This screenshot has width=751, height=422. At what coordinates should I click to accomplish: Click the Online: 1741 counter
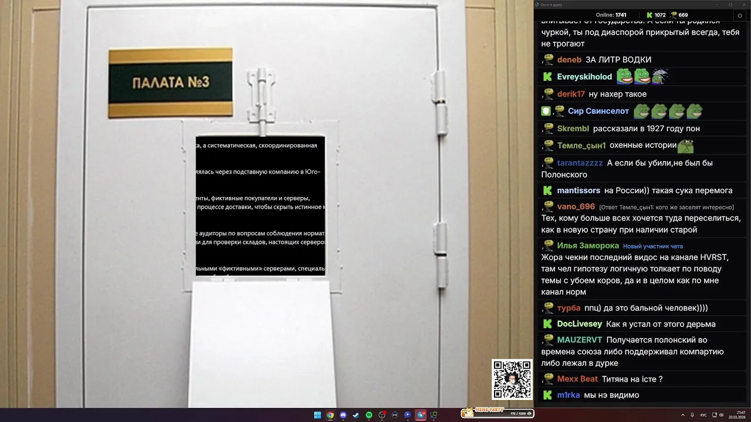[611, 15]
